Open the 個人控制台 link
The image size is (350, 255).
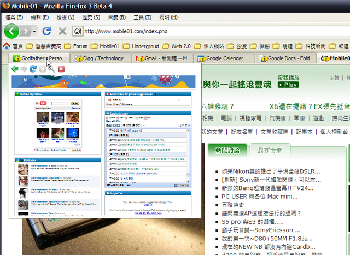[334, 132]
